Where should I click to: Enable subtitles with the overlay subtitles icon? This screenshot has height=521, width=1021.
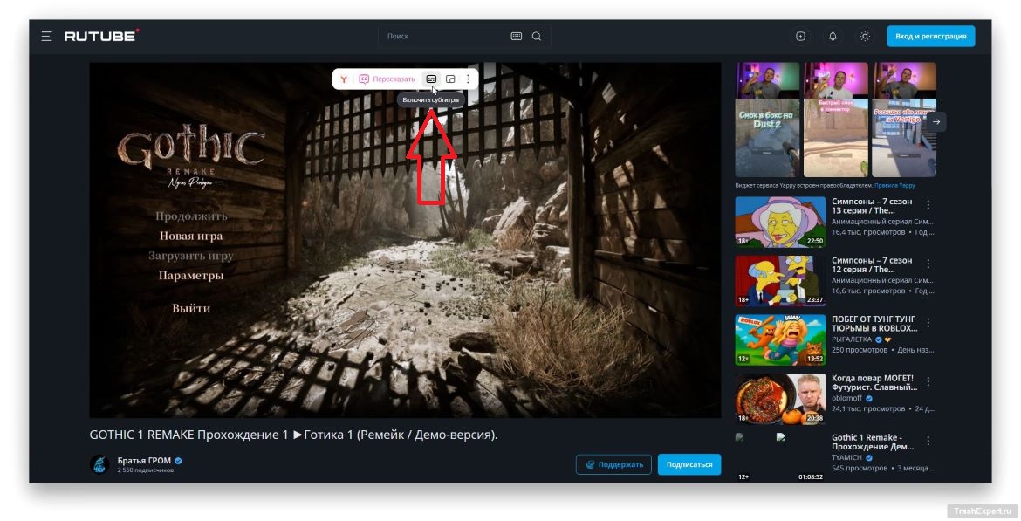pos(431,79)
